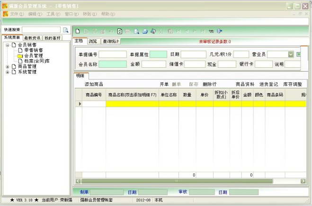Click the row selector arrow of first row
Viewport: 312px width, 206px height.
click(79, 104)
